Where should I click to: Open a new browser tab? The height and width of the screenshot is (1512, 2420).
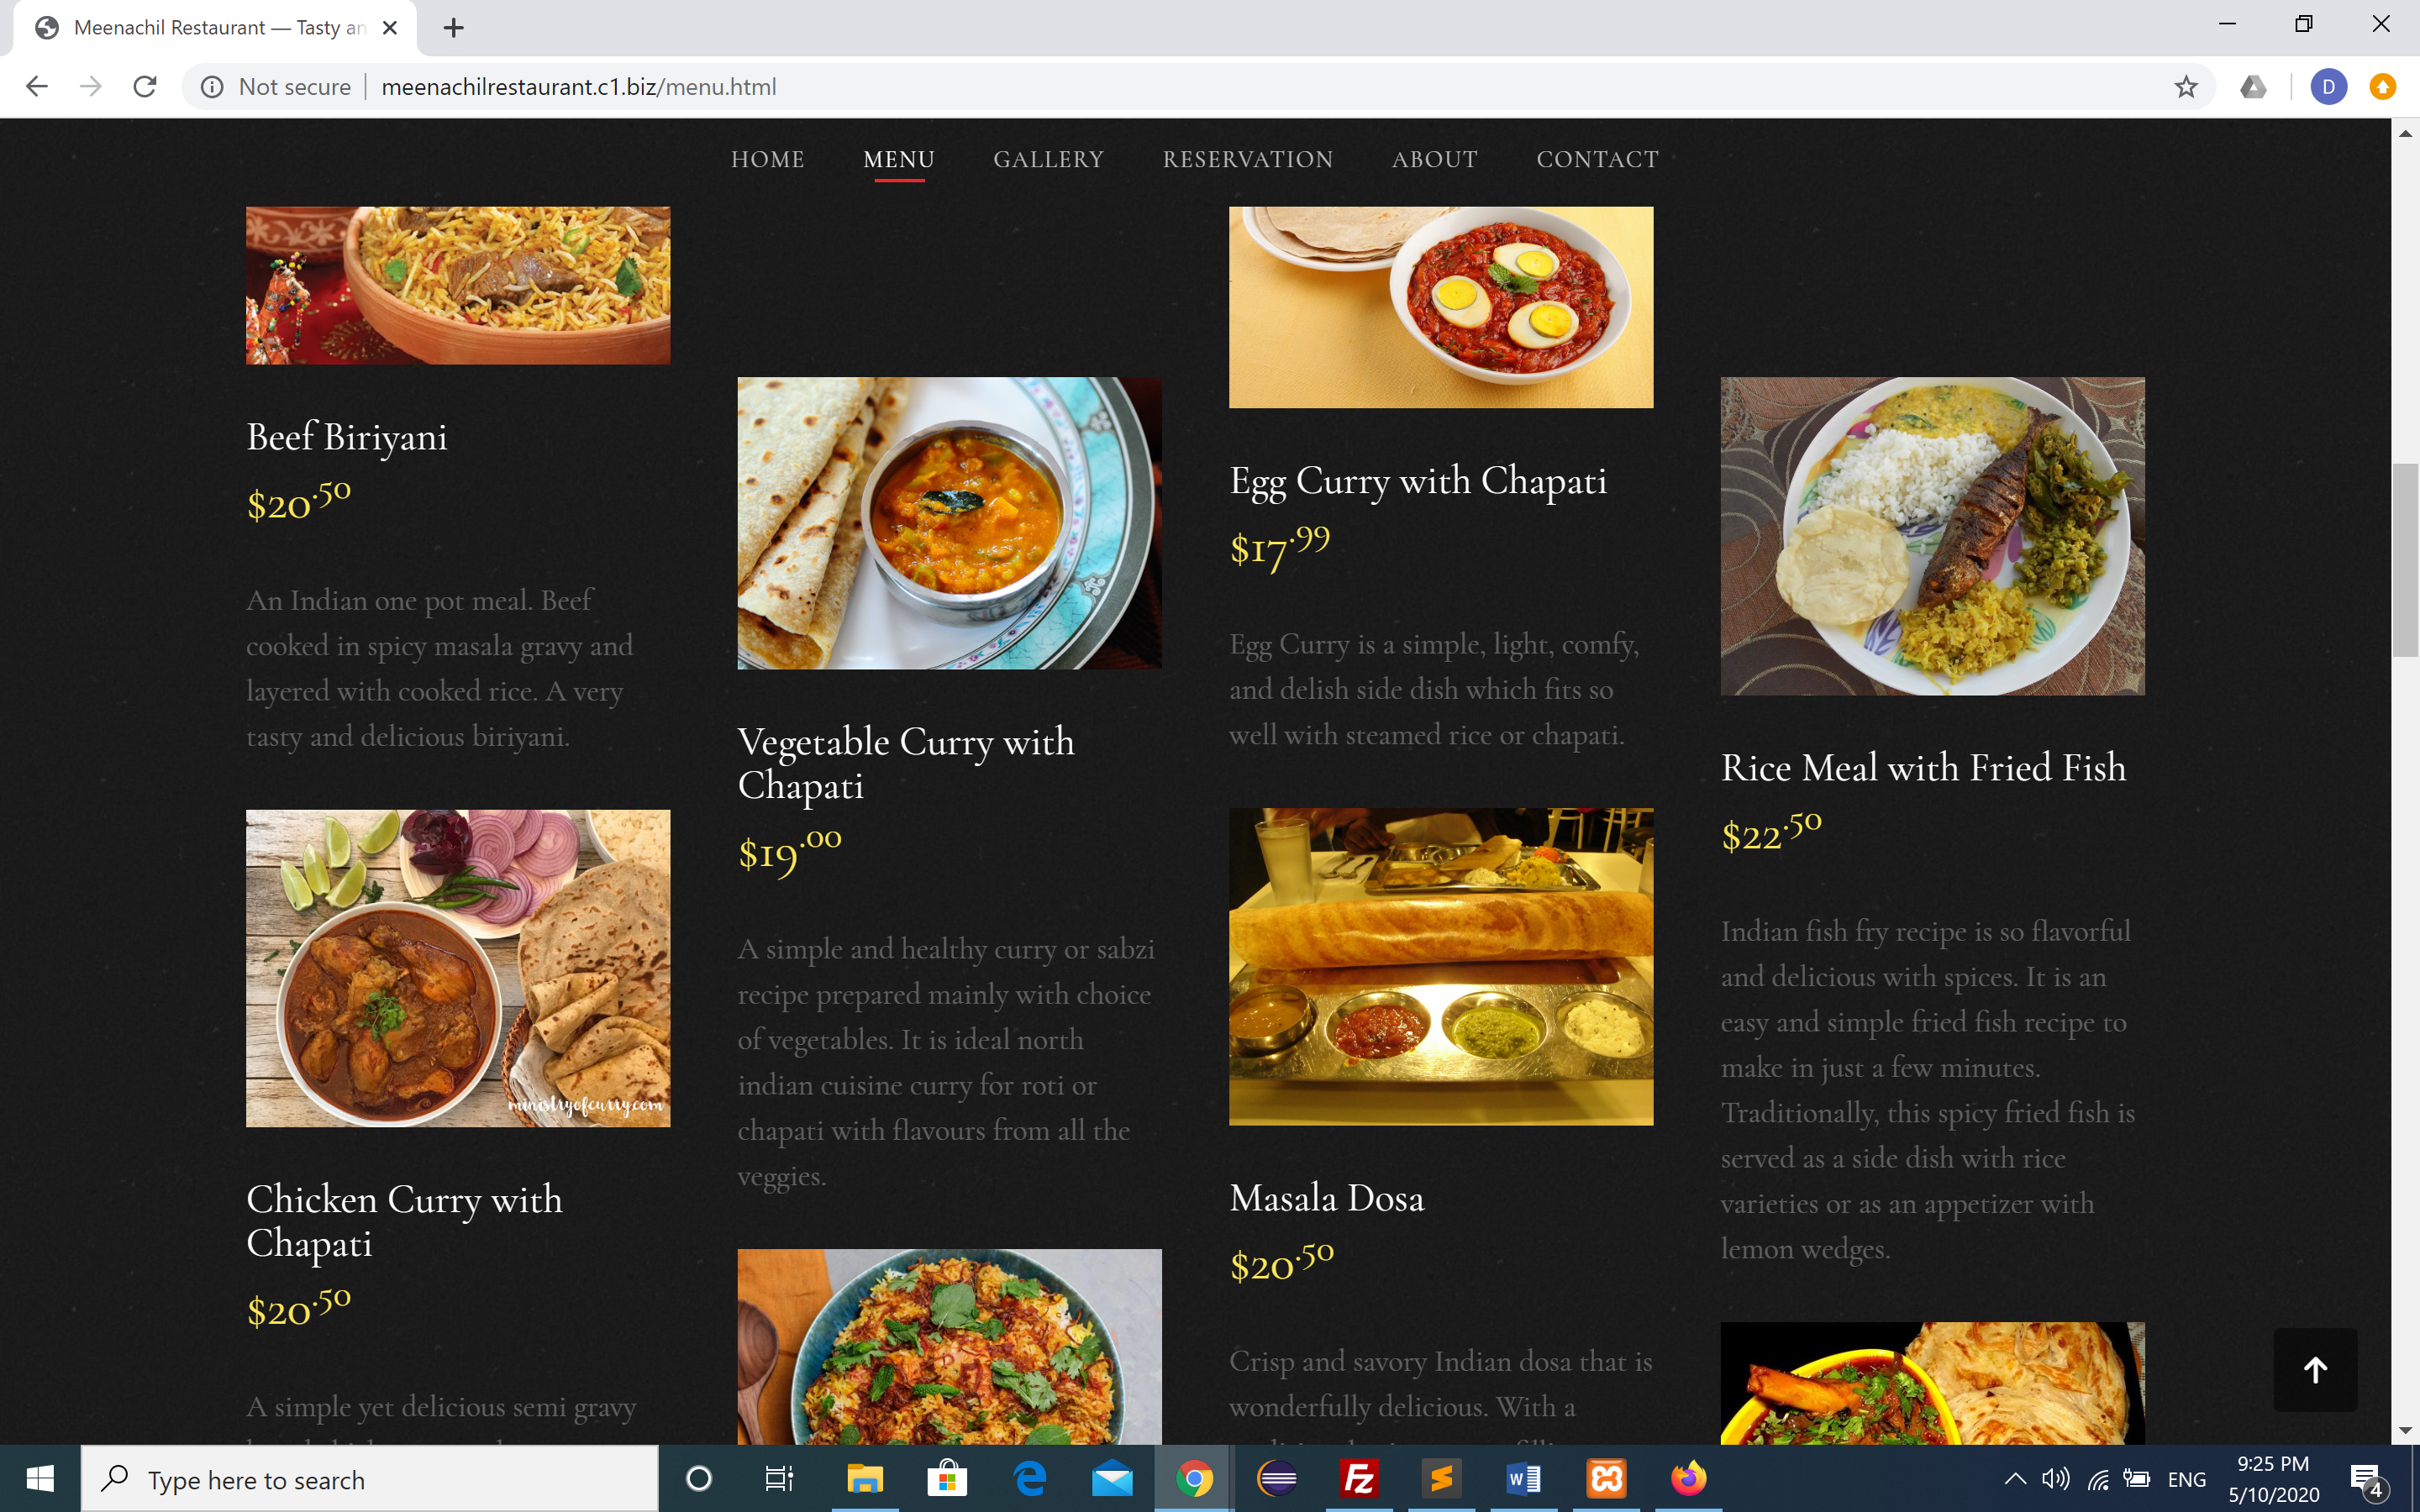tap(453, 28)
